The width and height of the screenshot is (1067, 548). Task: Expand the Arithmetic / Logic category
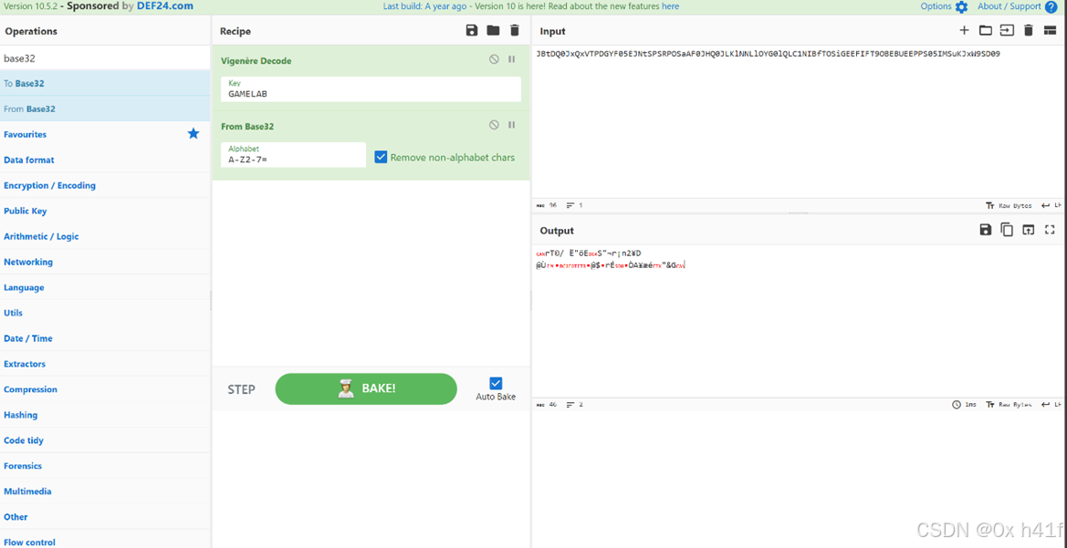[106, 236]
